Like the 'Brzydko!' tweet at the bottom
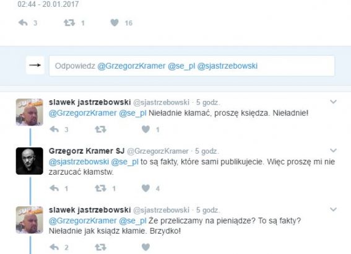Viewport: 351px width, 254px height. click(145, 247)
